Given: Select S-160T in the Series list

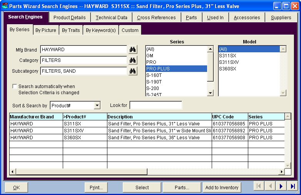Looking at the screenshot, I should [x=176, y=75].
